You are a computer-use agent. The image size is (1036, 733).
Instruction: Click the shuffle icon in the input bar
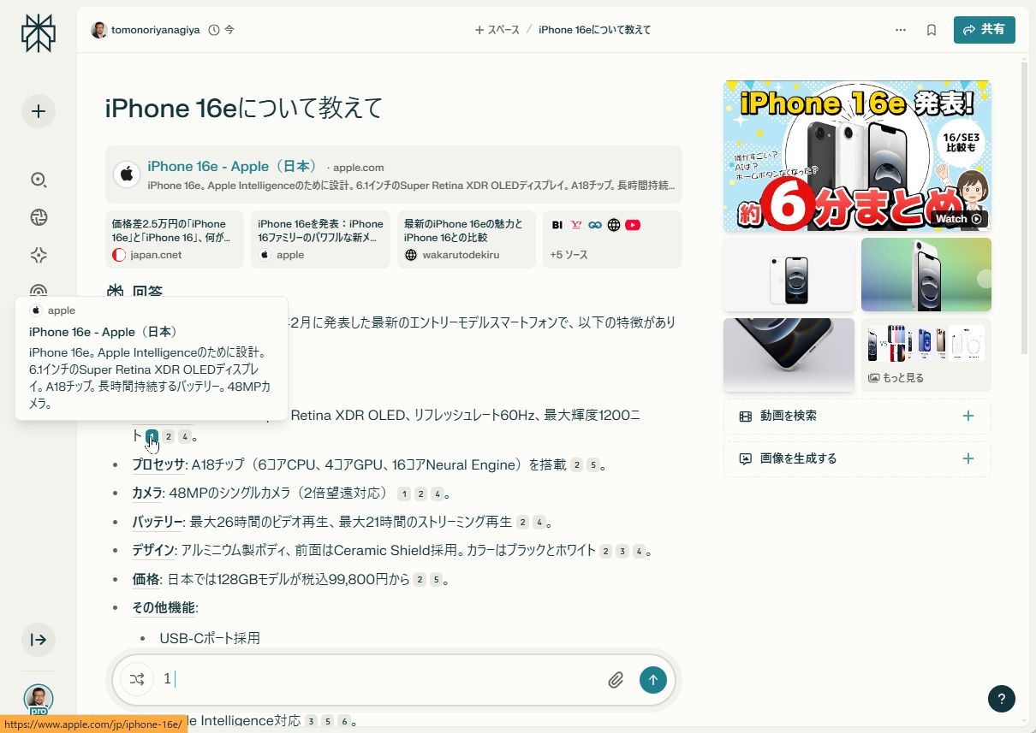[137, 678]
